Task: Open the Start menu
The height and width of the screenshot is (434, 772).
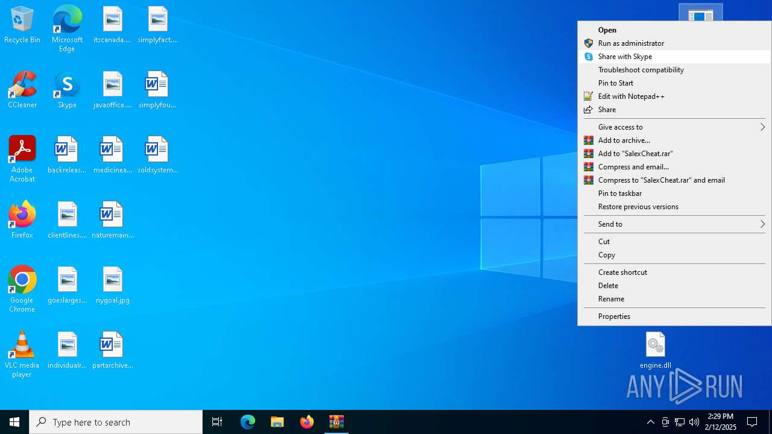Action: tap(14, 422)
